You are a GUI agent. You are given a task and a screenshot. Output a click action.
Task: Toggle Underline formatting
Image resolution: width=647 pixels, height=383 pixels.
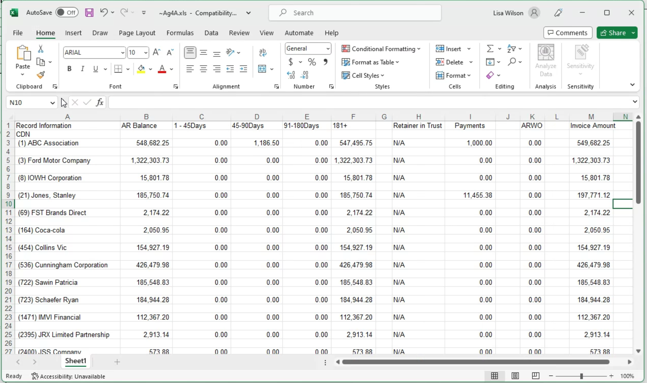96,69
